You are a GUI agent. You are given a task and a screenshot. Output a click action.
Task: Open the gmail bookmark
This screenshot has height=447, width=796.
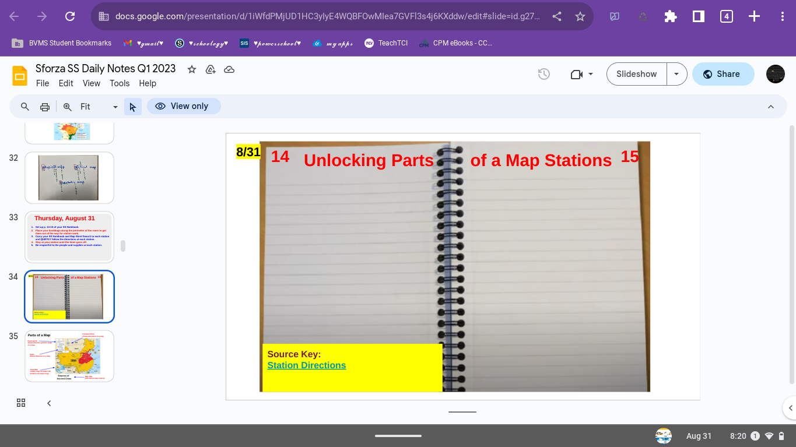click(x=143, y=43)
